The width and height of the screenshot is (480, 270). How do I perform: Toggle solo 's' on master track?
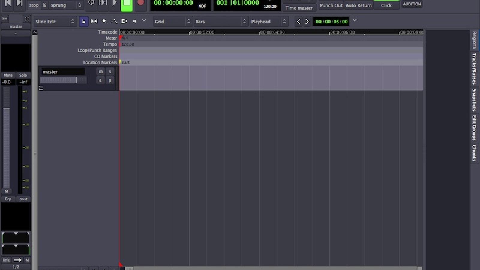coord(110,72)
